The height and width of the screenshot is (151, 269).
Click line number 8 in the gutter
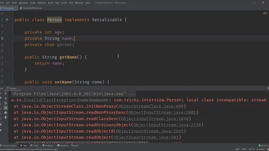[x=2, y=38]
